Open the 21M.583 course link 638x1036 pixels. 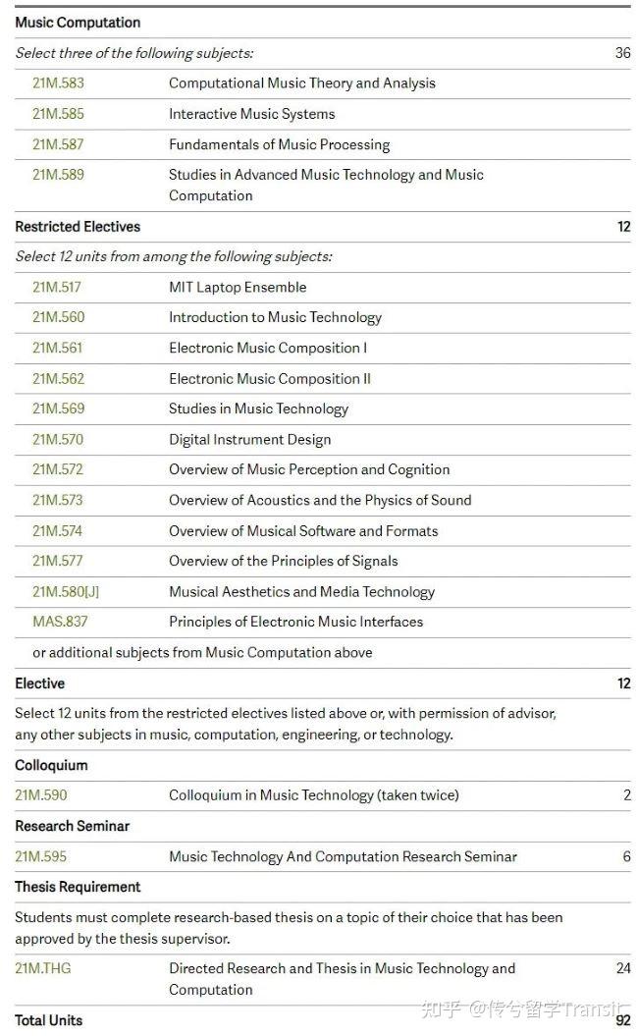tap(58, 83)
